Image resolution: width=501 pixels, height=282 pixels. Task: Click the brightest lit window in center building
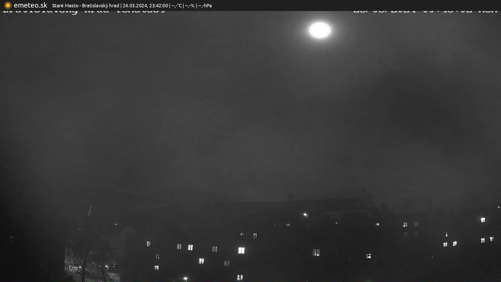click(241, 250)
